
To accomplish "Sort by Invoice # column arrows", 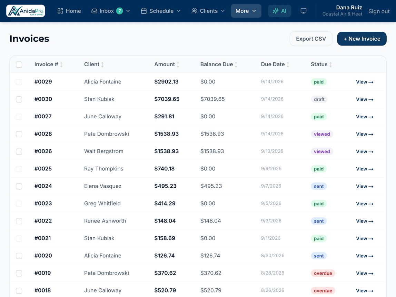I will [61, 65].
